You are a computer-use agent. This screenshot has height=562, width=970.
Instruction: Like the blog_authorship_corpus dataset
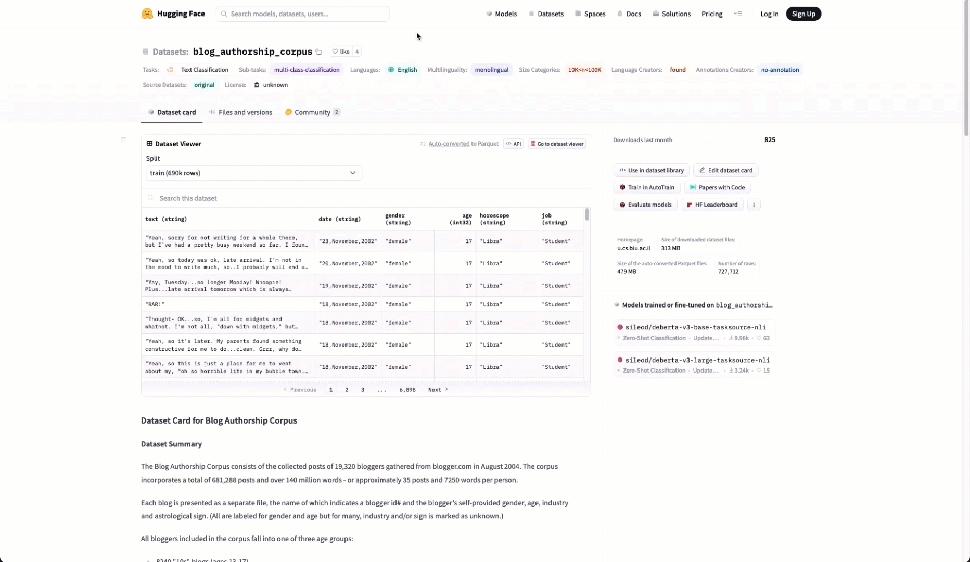click(x=341, y=52)
